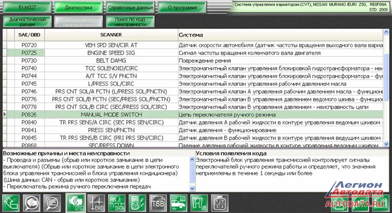Click the MANUAL MODE SWITCH cell
The image size is (392, 213).
point(111,115)
